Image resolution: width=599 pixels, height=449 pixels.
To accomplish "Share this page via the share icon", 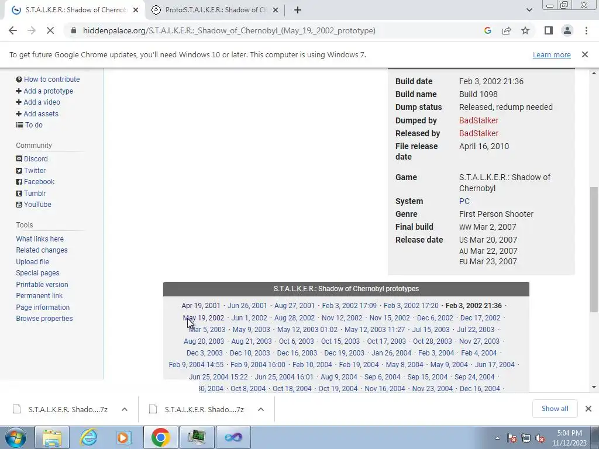I will point(507,30).
